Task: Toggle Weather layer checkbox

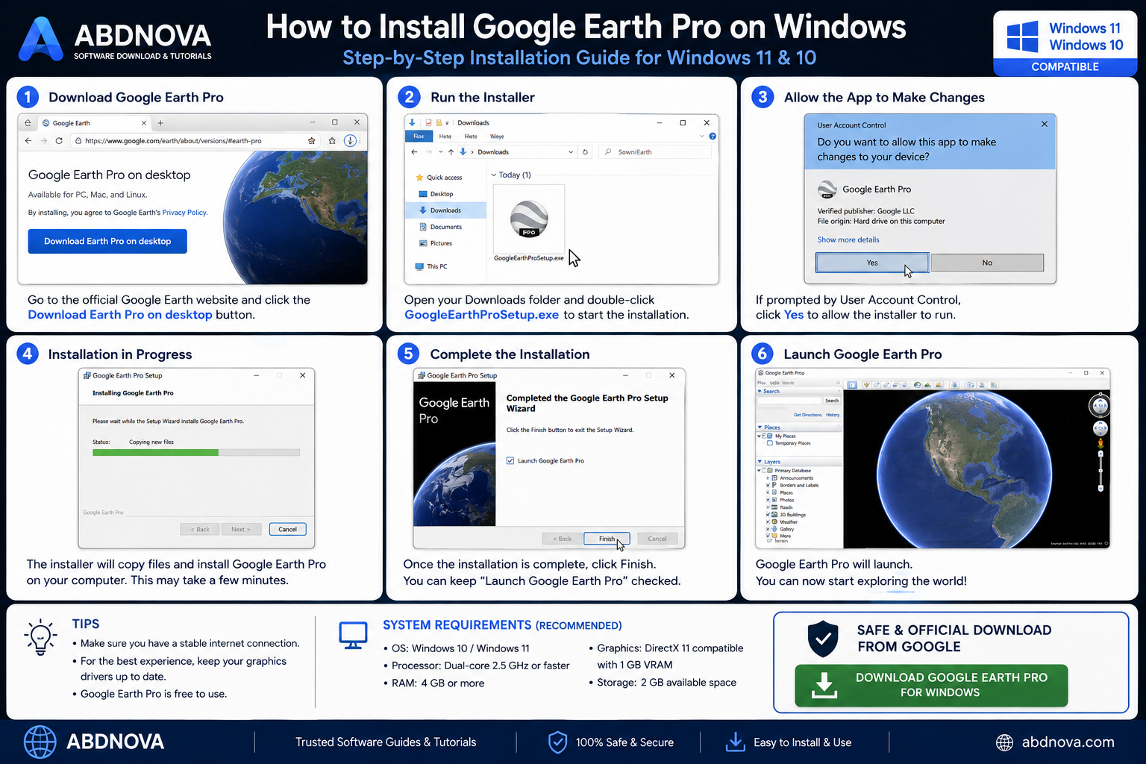Action: [x=768, y=522]
